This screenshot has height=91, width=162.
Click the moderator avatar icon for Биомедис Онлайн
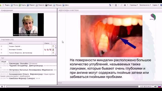pyautogui.click(x=53, y=50)
